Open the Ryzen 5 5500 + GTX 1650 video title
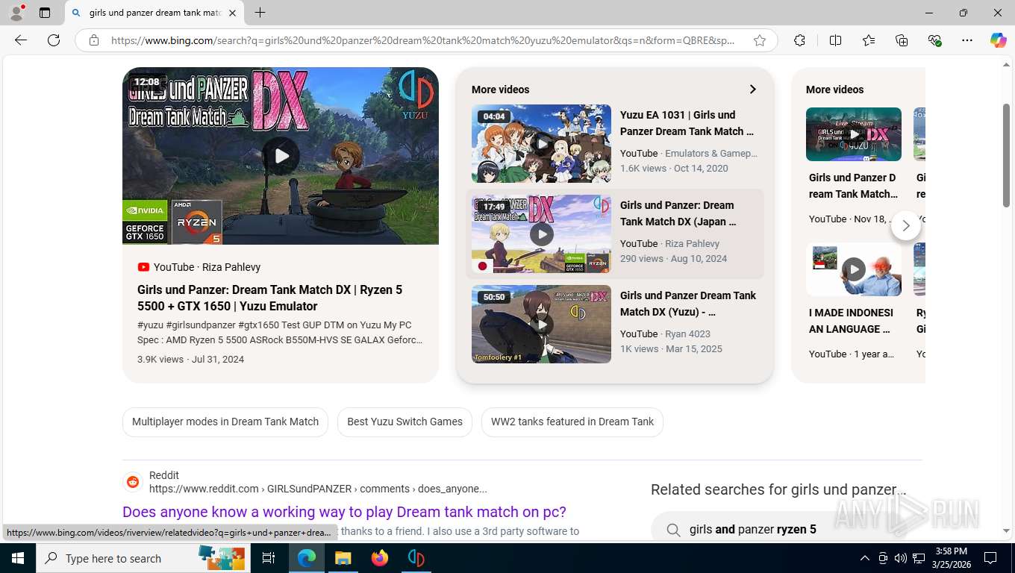Image resolution: width=1015 pixels, height=573 pixels. point(270,298)
